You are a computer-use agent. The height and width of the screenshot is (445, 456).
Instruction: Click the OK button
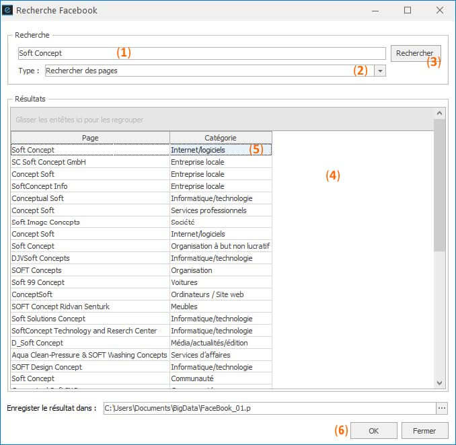pos(374,430)
